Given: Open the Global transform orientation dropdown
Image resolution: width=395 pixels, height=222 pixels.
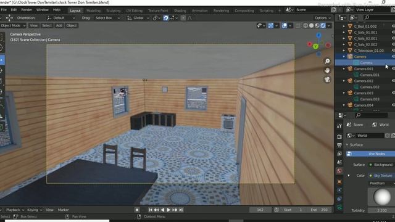Looking at the screenshot, I should click(x=138, y=18).
